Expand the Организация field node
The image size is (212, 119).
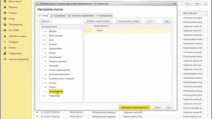[x=43, y=57]
